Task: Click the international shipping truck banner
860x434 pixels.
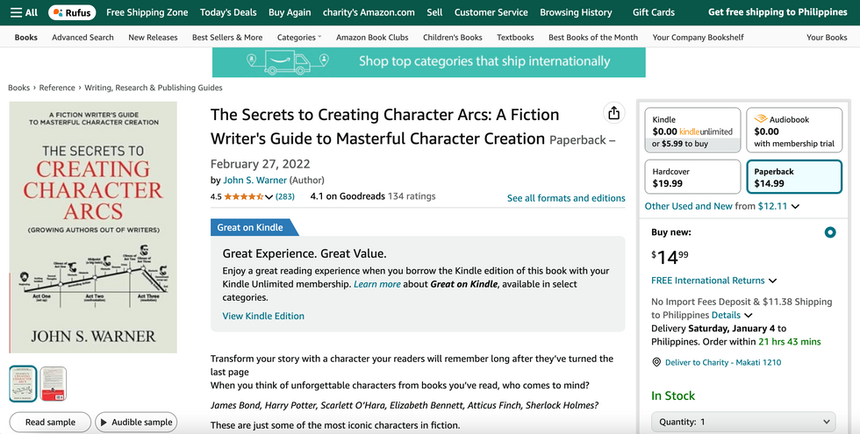Action: click(428, 62)
